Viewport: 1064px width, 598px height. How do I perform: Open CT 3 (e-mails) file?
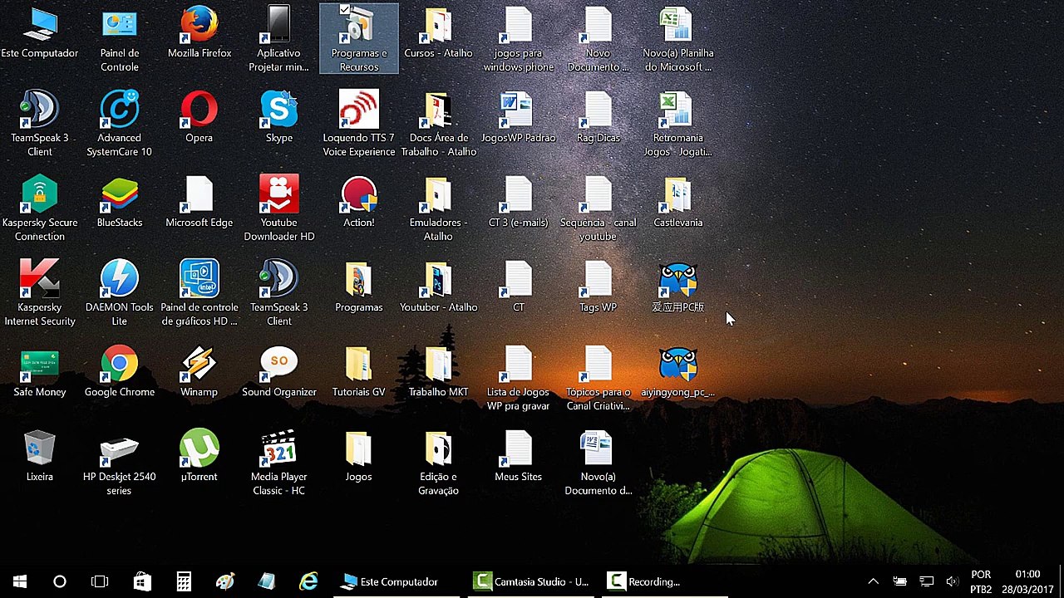tap(518, 203)
